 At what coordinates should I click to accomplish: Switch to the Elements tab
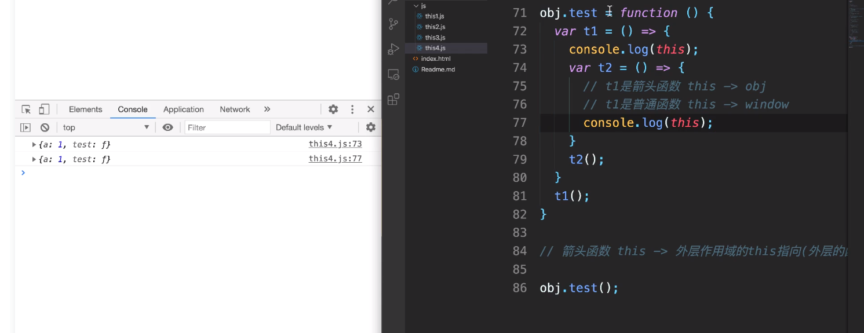click(85, 109)
